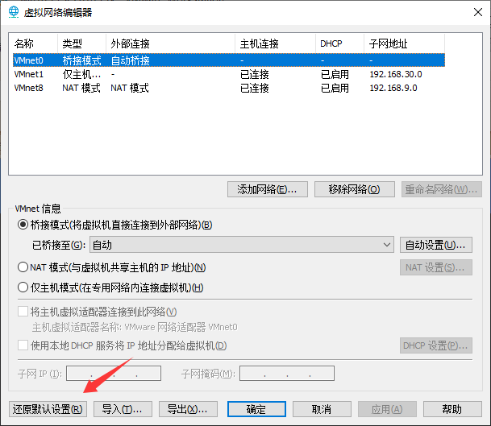
Task: Open help with the 帮助 button
Action: pos(452,409)
